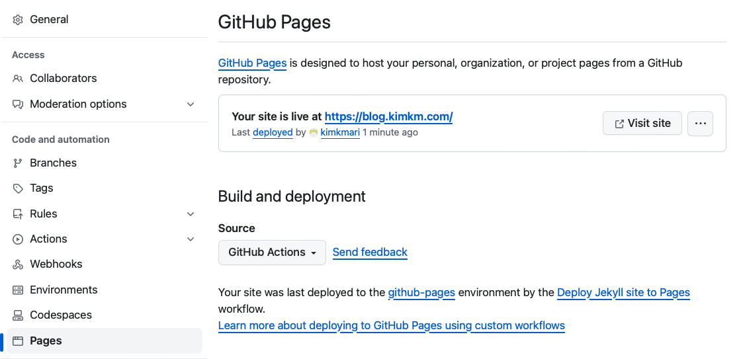Click the Send feedback link
741x359 pixels.
(x=370, y=253)
